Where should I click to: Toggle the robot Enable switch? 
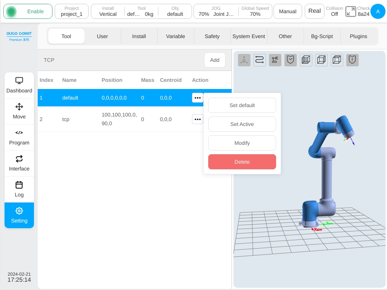point(28,11)
